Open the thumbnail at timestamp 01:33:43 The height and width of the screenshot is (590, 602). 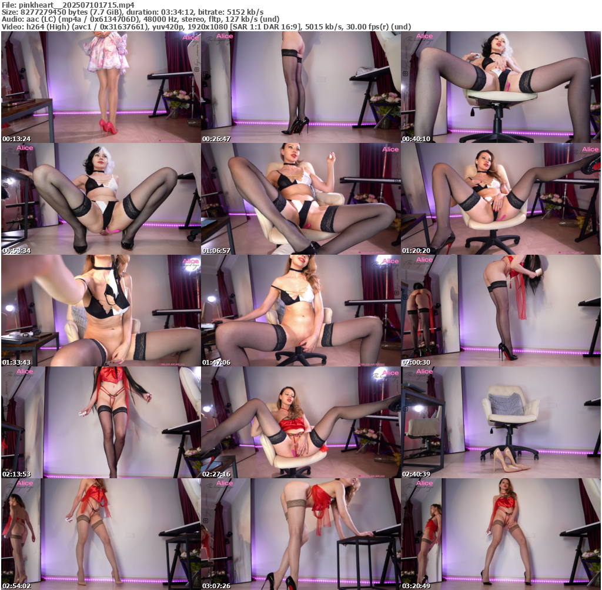(x=101, y=311)
